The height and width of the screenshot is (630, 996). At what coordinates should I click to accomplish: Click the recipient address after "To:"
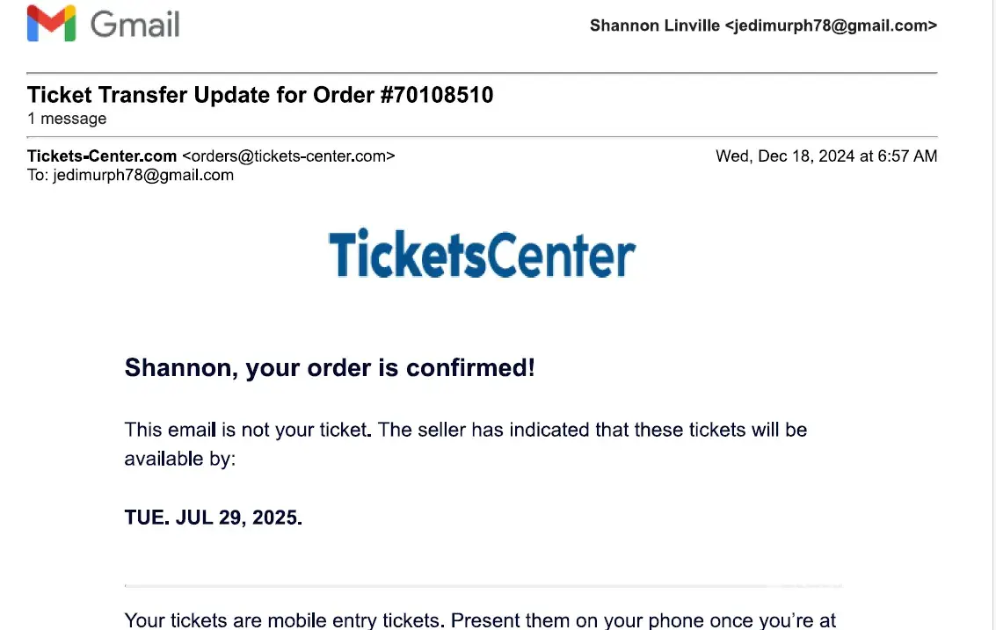pos(143,175)
